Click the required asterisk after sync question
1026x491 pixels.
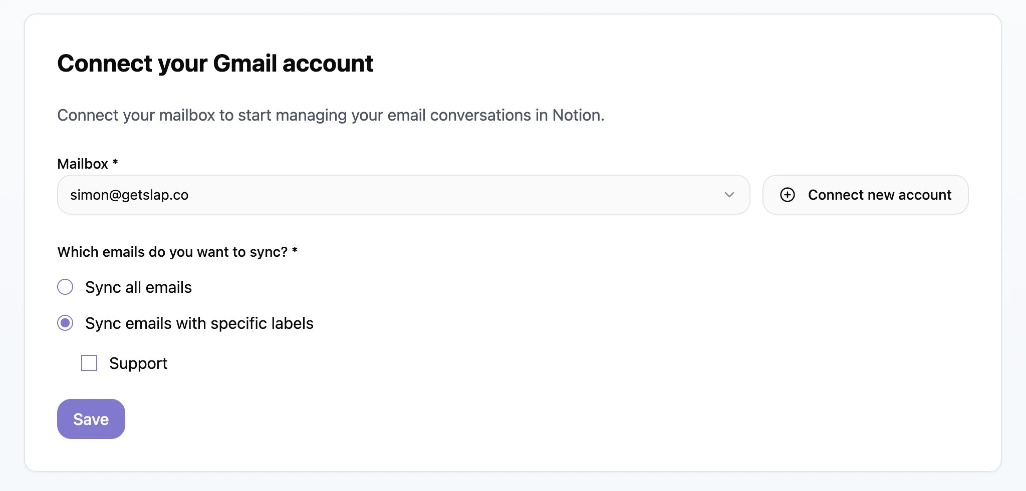[x=295, y=250]
